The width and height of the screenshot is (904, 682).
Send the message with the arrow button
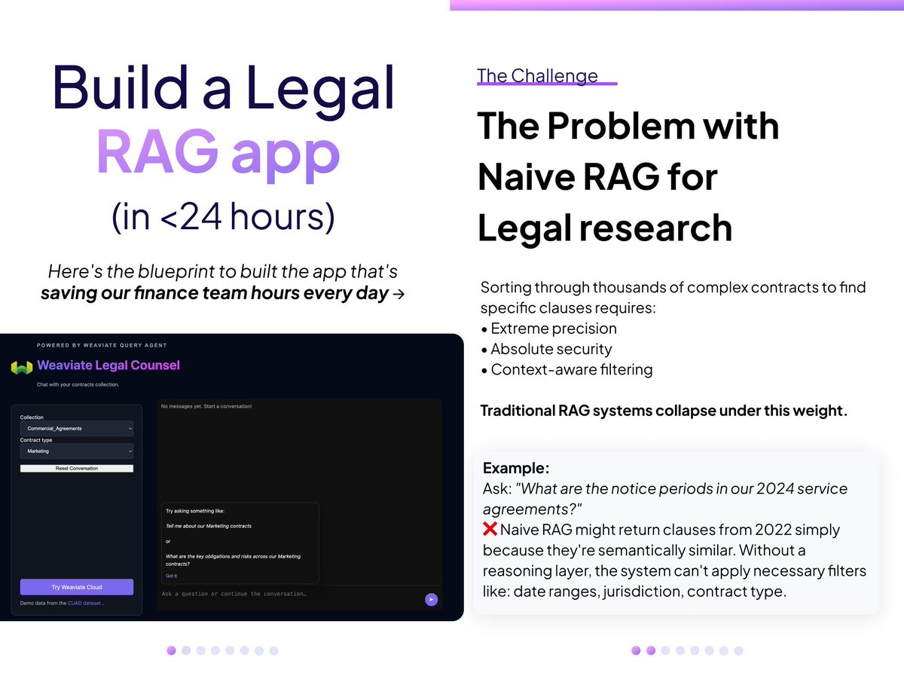(x=431, y=599)
